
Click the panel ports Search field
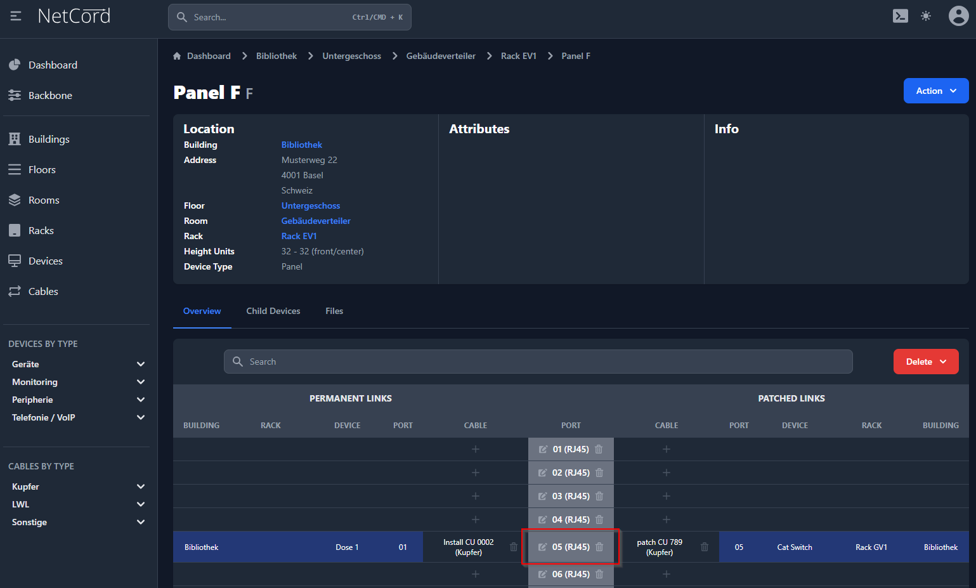tap(538, 362)
